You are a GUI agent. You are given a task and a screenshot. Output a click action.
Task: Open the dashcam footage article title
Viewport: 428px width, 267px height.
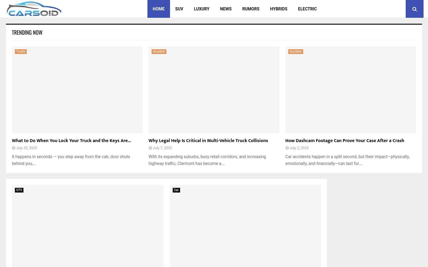pos(345,141)
